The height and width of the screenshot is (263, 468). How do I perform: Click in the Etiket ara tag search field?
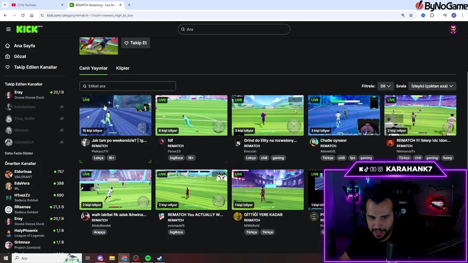(x=128, y=86)
